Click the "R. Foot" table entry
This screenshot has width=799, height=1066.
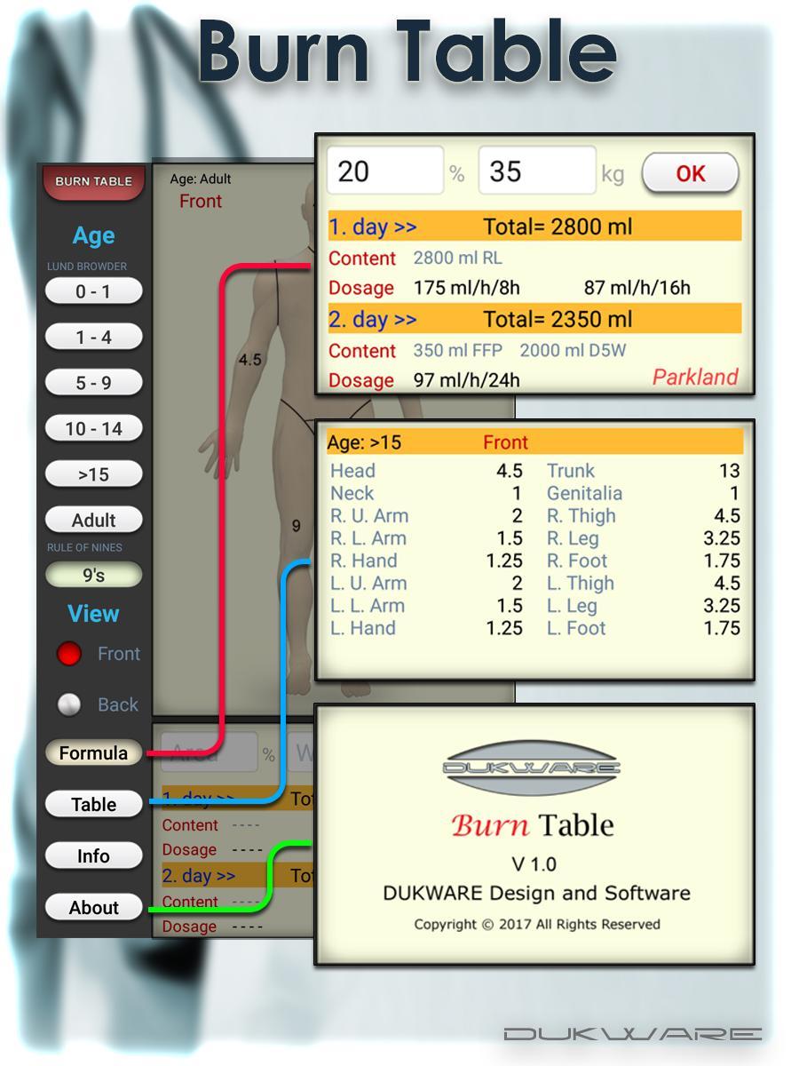[x=644, y=561]
